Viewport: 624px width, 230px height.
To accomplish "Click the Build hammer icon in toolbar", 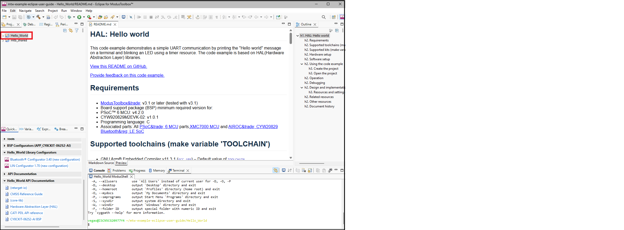I will tap(39, 17).
